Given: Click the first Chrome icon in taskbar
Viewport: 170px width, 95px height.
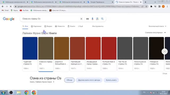Looking at the screenshot, I should coord(27,93).
